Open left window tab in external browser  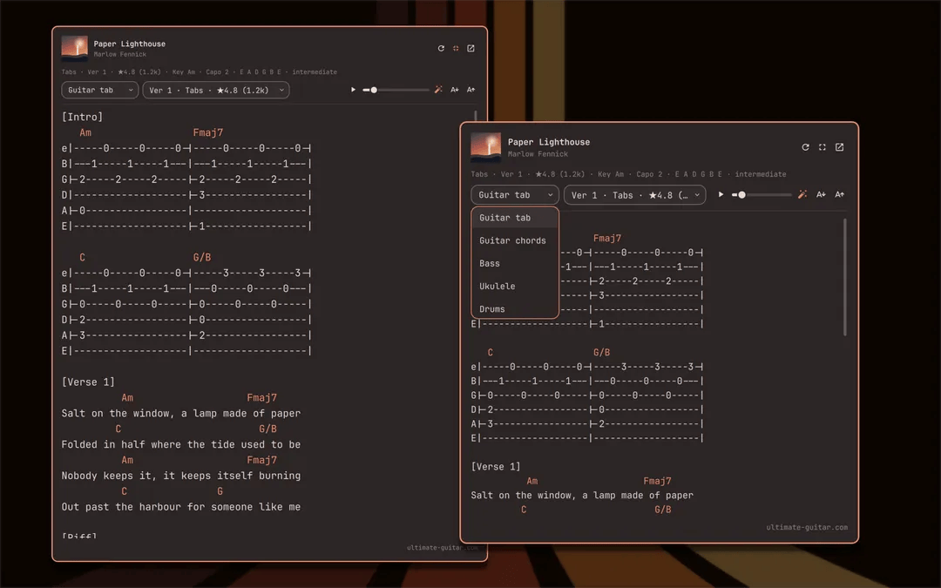click(471, 49)
